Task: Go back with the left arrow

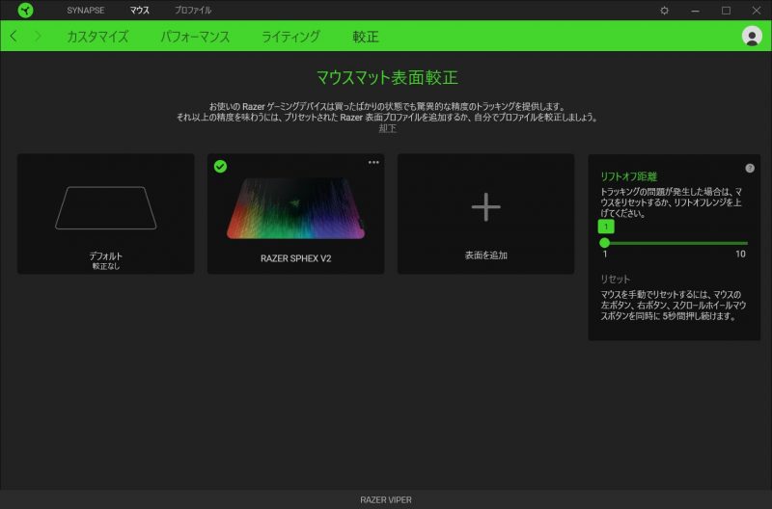Action: click(14, 36)
